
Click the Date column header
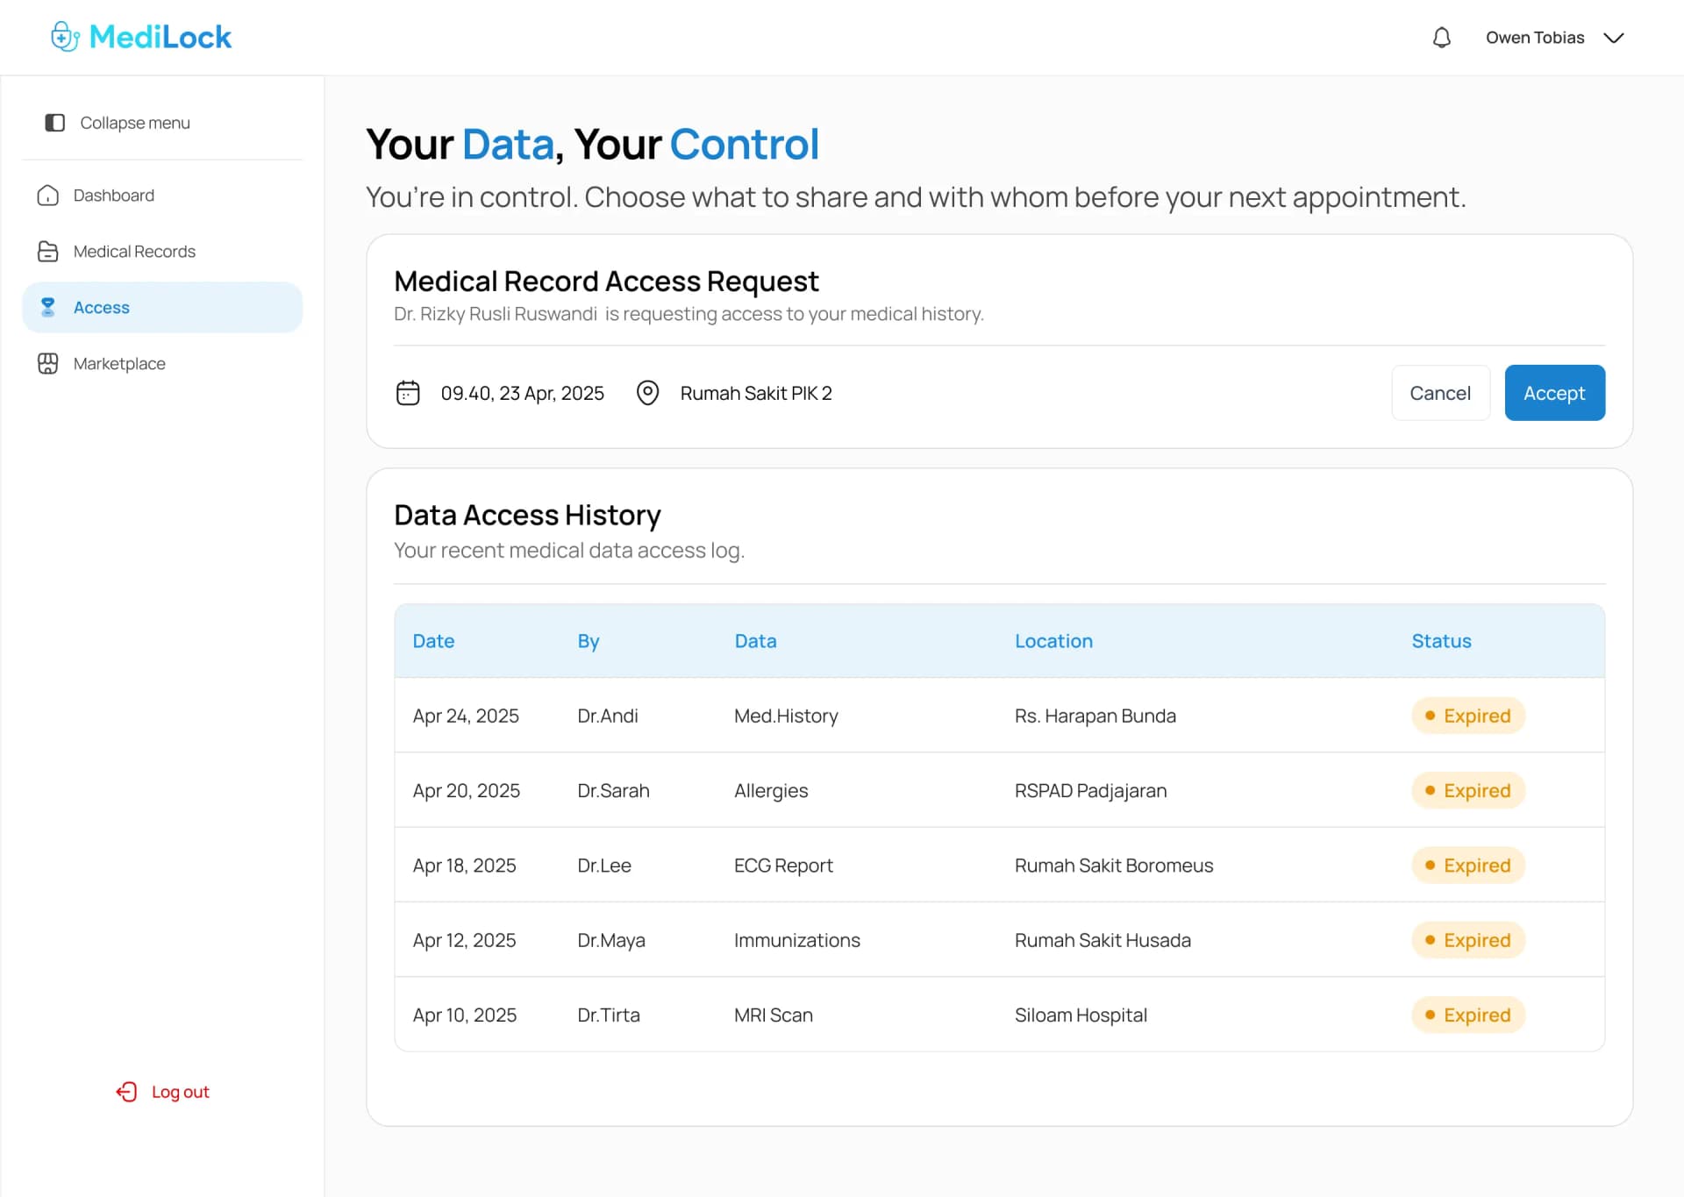coord(433,641)
